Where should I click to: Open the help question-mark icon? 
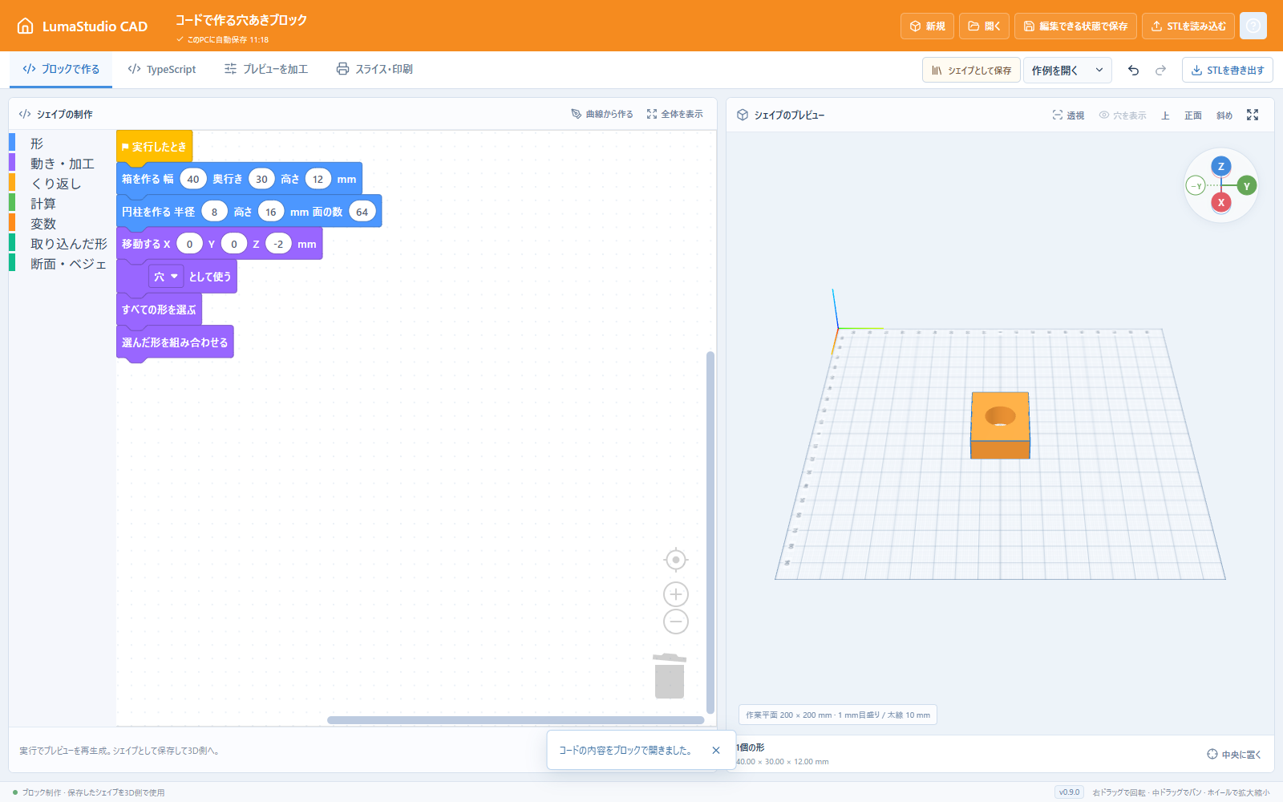(x=1253, y=26)
